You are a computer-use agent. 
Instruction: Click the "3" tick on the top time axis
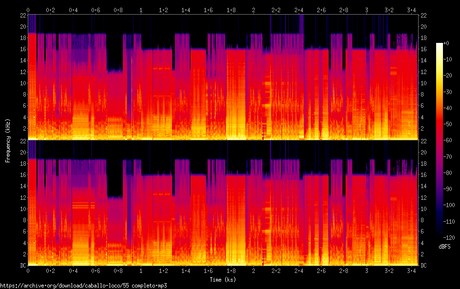click(366, 10)
